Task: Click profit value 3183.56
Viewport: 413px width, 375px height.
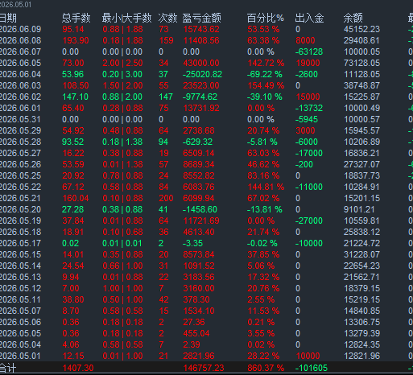Action: [199, 277]
